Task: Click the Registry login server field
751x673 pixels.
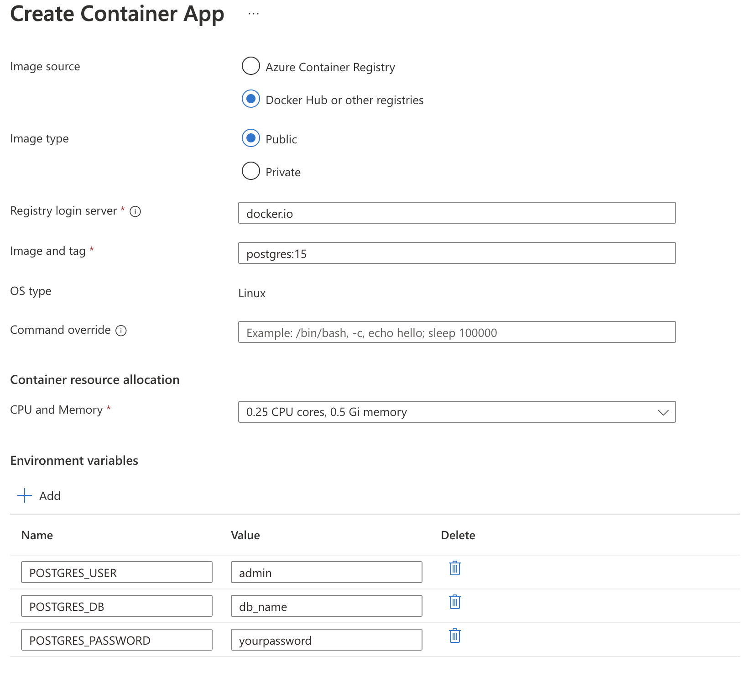Action: [x=456, y=213]
